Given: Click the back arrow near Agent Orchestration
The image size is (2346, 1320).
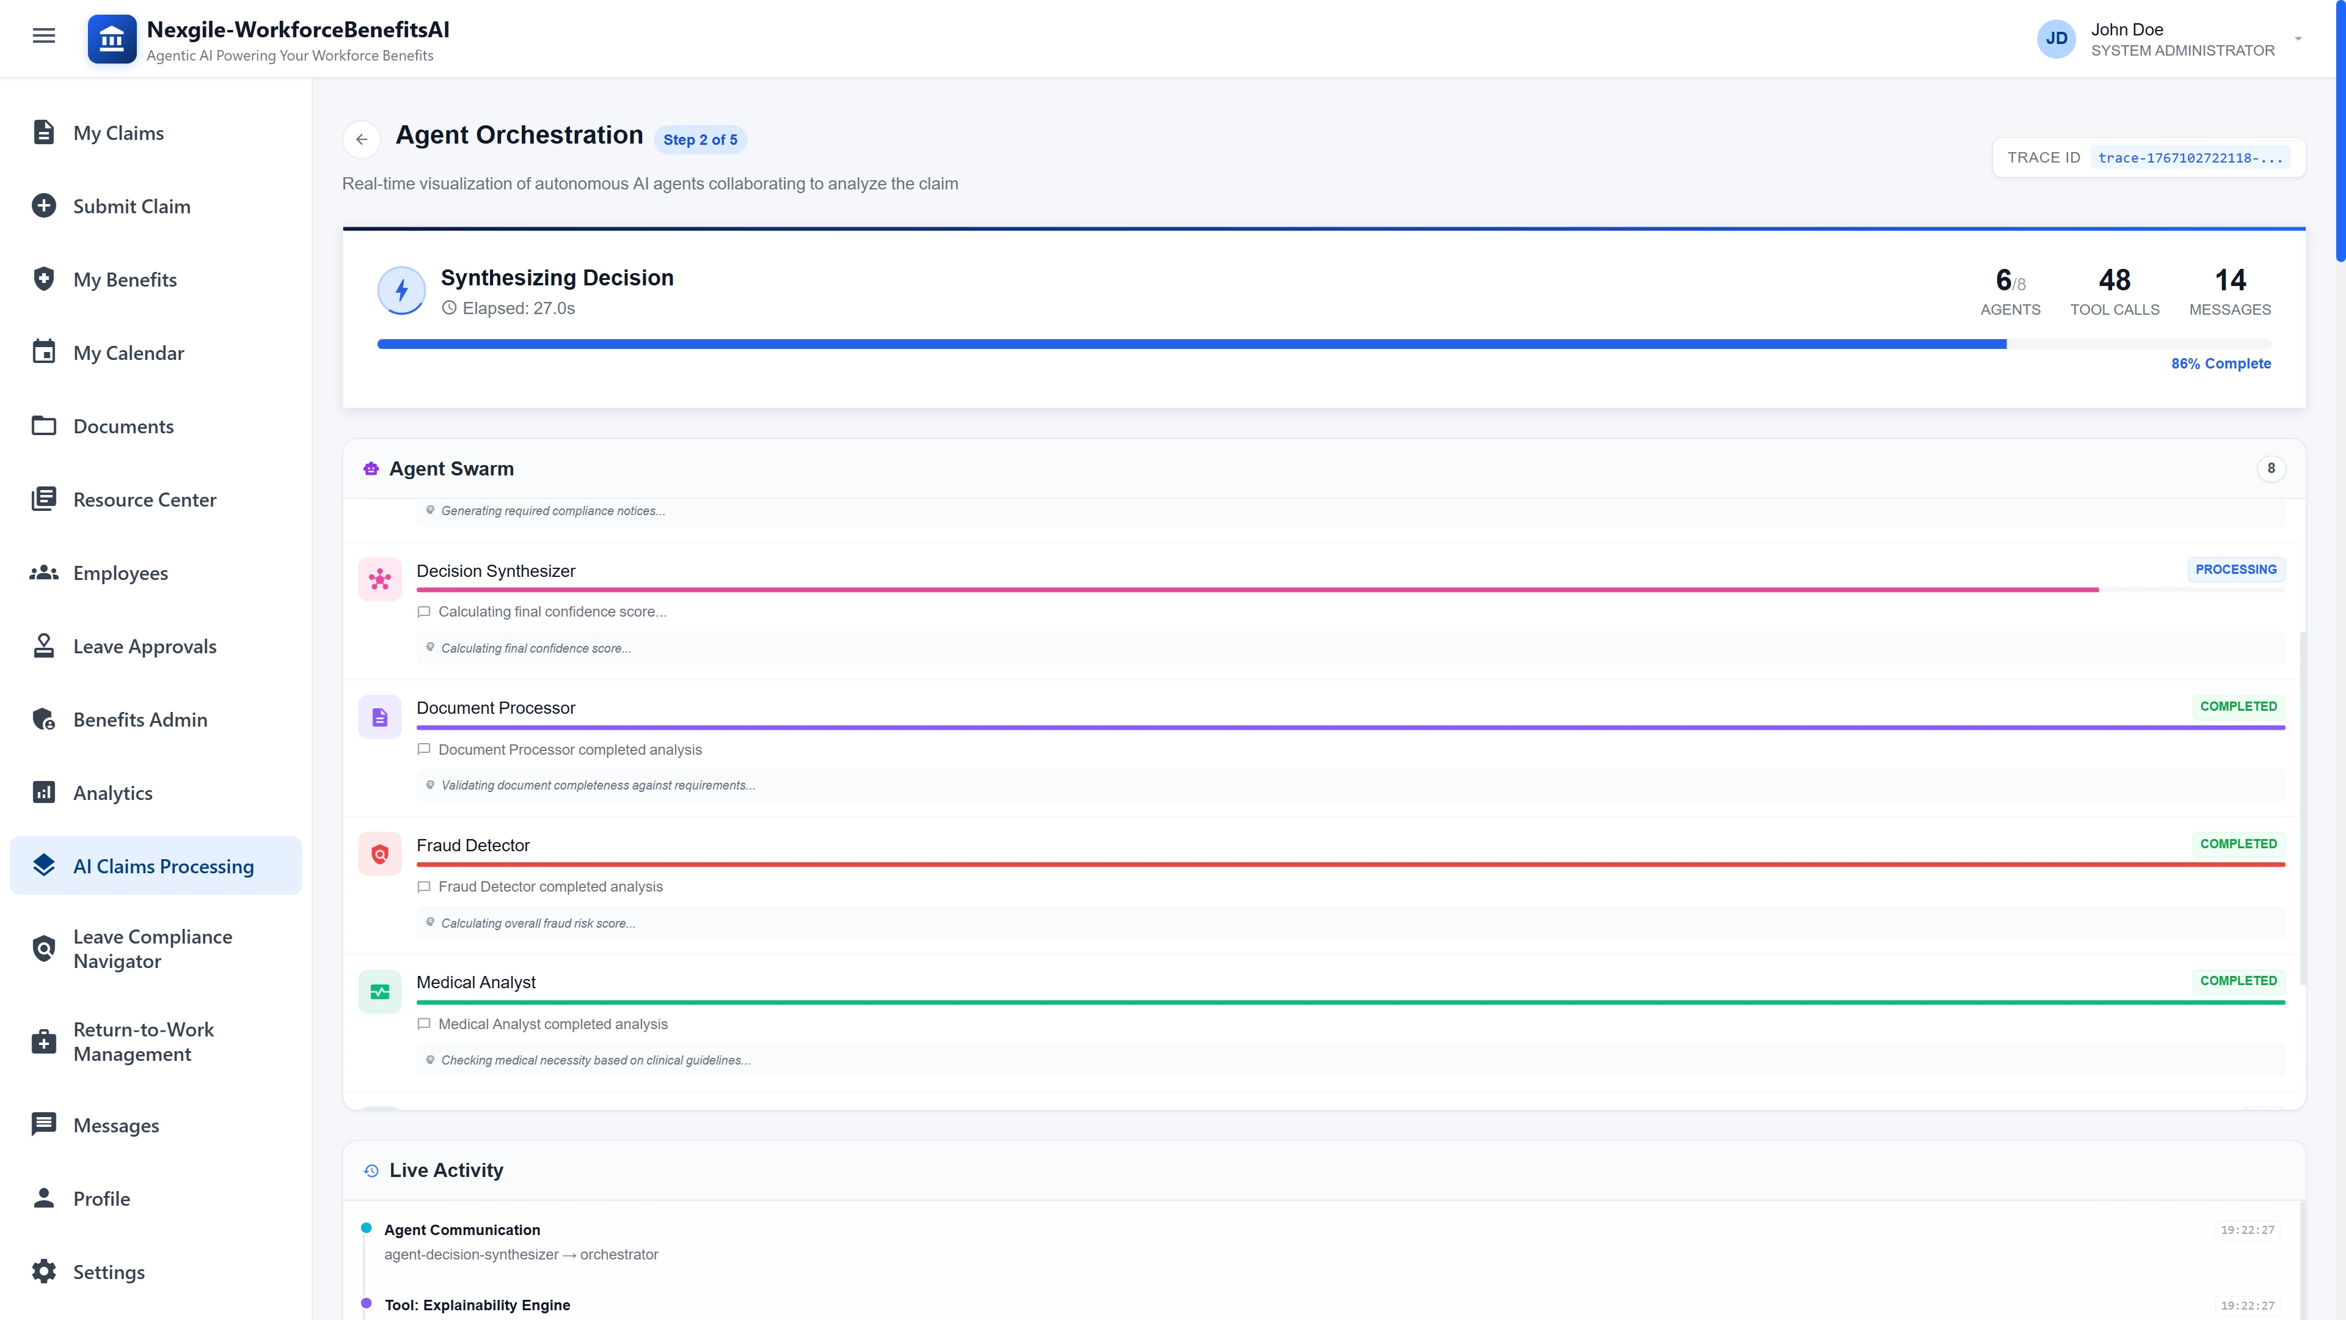Looking at the screenshot, I should point(362,139).
